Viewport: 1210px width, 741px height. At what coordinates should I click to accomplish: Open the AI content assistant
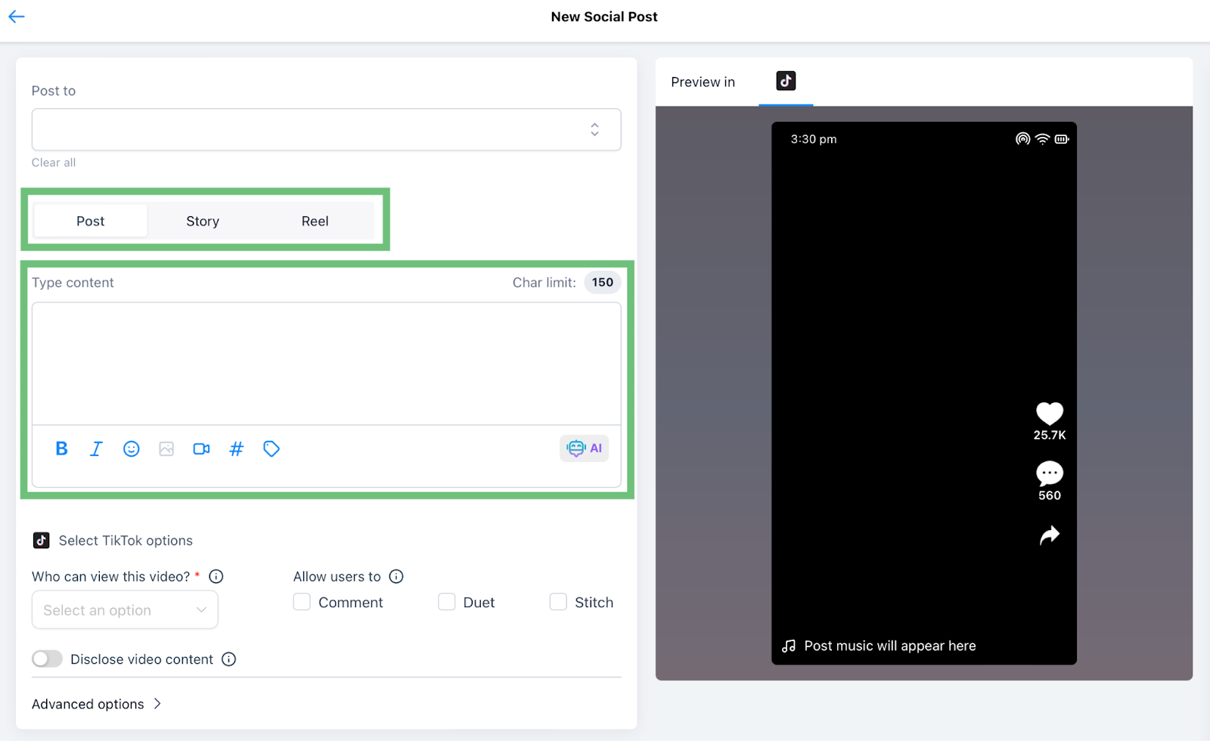point(585,448)
